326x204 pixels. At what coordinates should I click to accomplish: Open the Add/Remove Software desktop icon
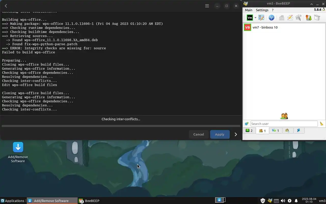click(x=18, y=152)
